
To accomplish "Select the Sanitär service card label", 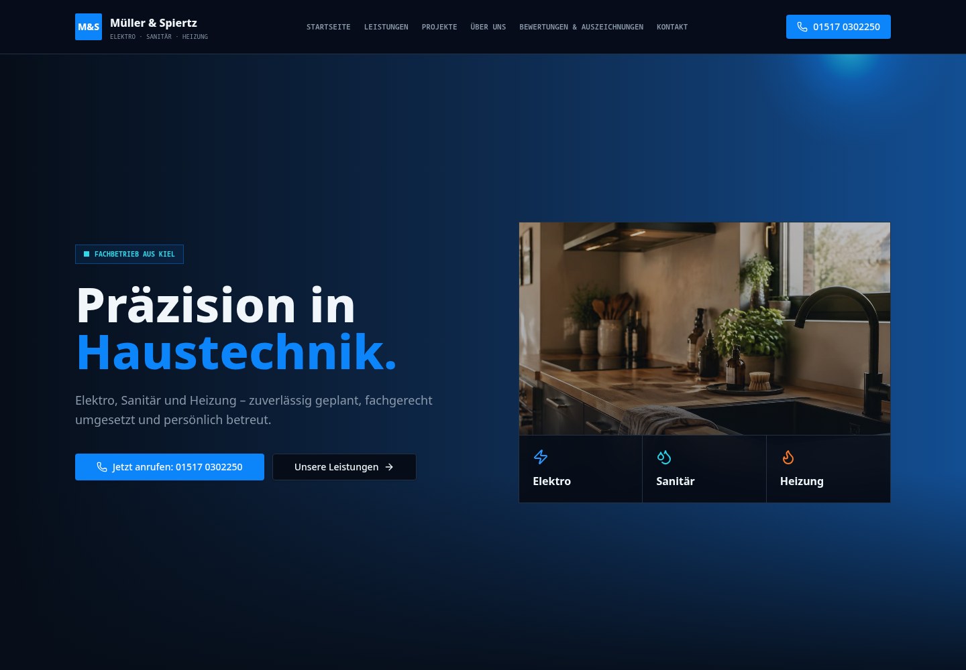I will tap(676, 481).
